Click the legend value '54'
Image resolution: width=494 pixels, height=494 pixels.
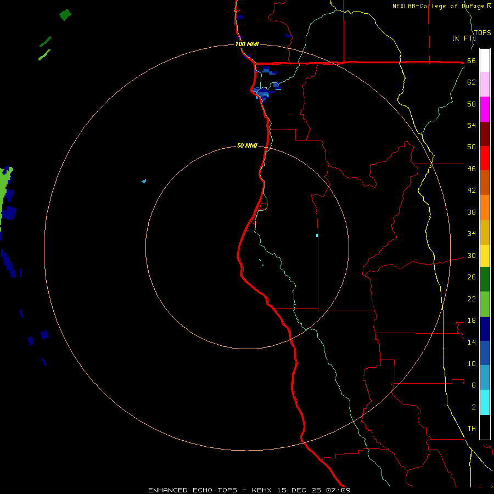click(x=471, y=125)
